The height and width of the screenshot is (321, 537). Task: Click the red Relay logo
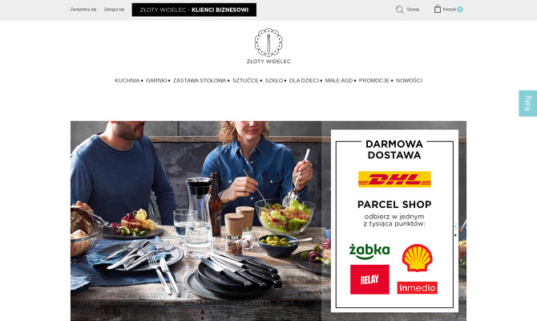pos(369,279)
